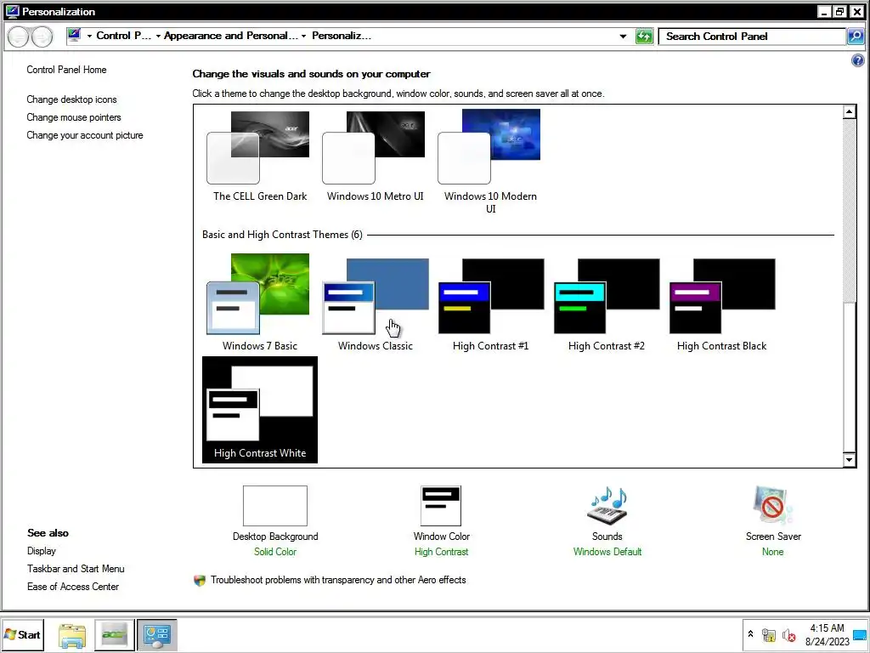Expand arrow before Personalization breadcrumb

303,36
